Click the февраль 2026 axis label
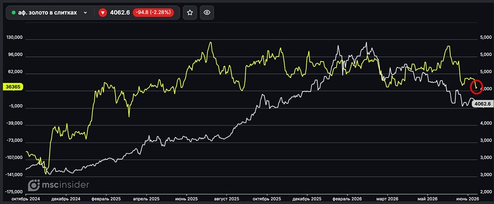 pos(347,199)
